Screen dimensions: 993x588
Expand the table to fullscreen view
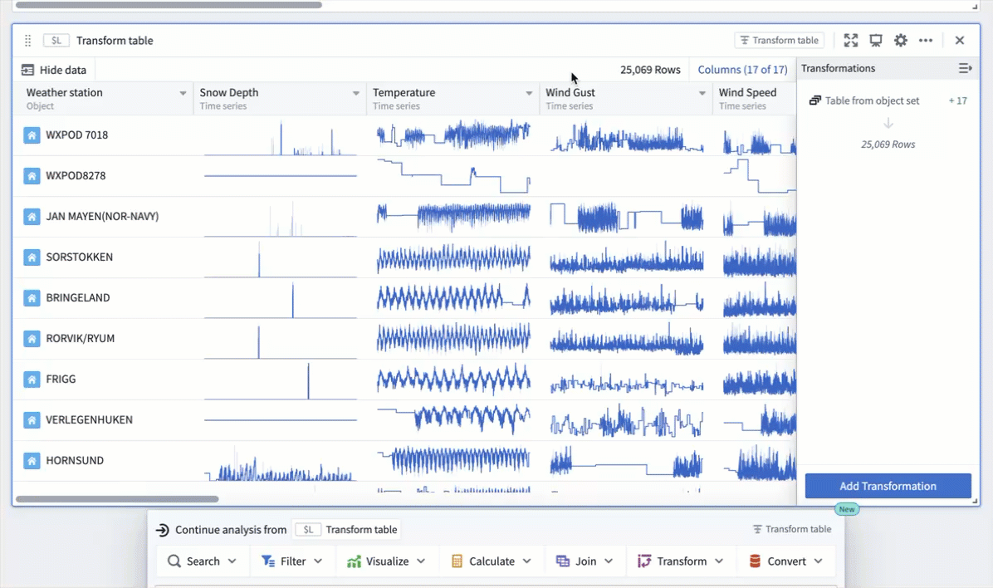[850, 40]
